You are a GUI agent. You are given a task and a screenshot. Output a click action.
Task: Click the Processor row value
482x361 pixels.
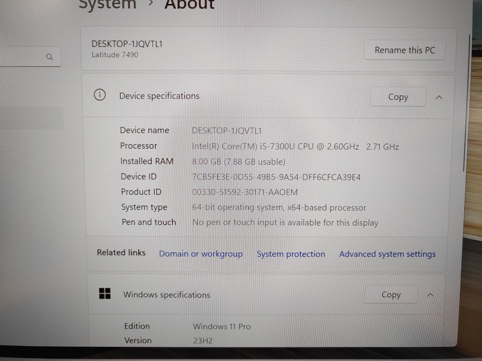[295, 146]
